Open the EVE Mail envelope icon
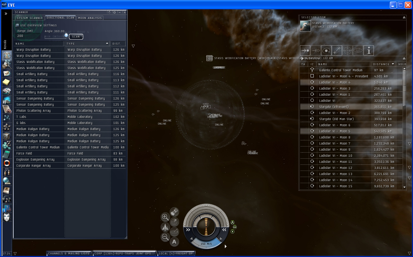Screen dimensions: 413x257 coord(7,73)
